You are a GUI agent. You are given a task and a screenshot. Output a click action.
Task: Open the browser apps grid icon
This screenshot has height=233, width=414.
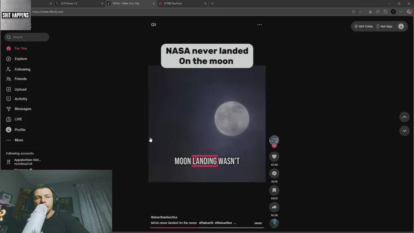point(354,12)
